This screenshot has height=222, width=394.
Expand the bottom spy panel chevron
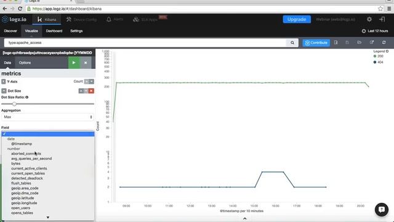[x=245, y=219]
